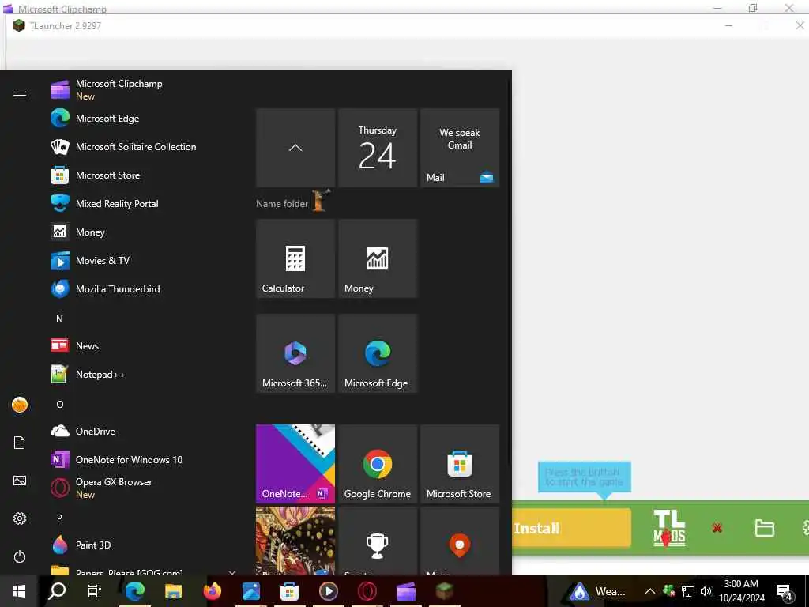Viewport: 809px width, 607px height.
Task: Collapse the tile folder with up chevron
Action: 295,148
